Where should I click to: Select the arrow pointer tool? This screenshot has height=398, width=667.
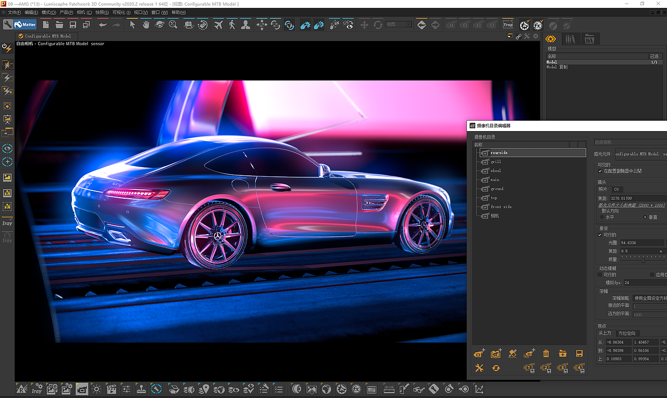click(x=133, y=24)
